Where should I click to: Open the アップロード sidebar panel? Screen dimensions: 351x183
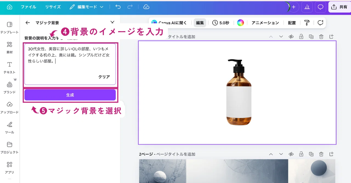(10, 107)
